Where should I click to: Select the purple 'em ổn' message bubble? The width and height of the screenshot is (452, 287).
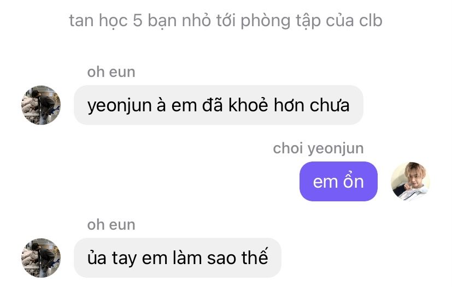(x=338, y=181)
